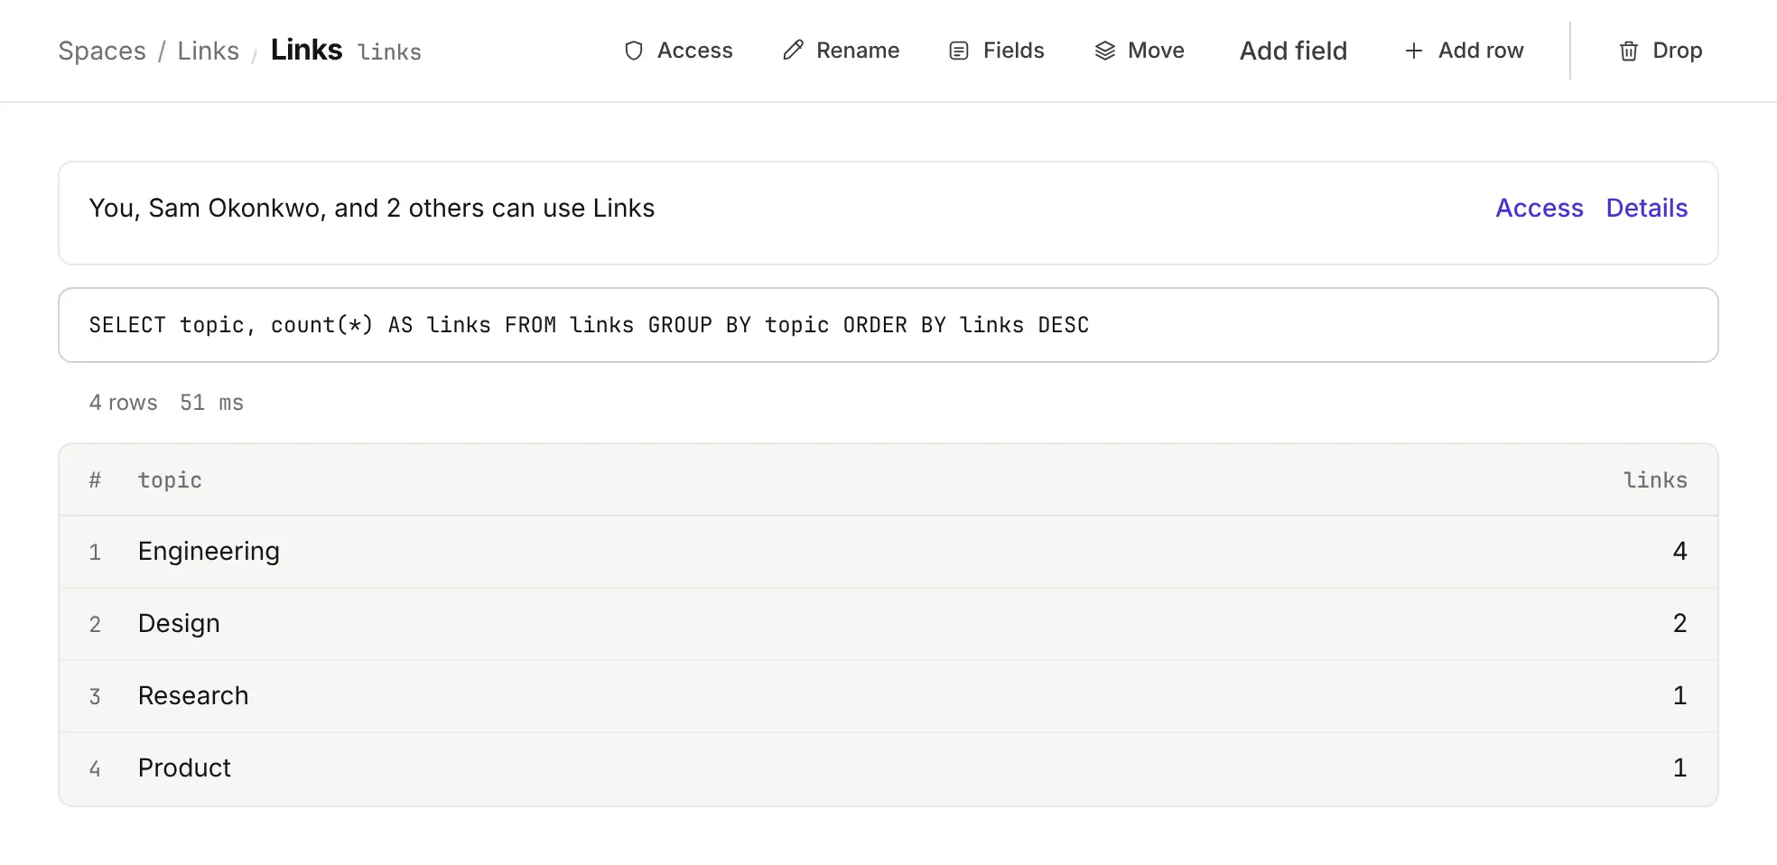Click the trash icon for Drop
The width and height of the screenshot is (1777, 865).
1629,51
